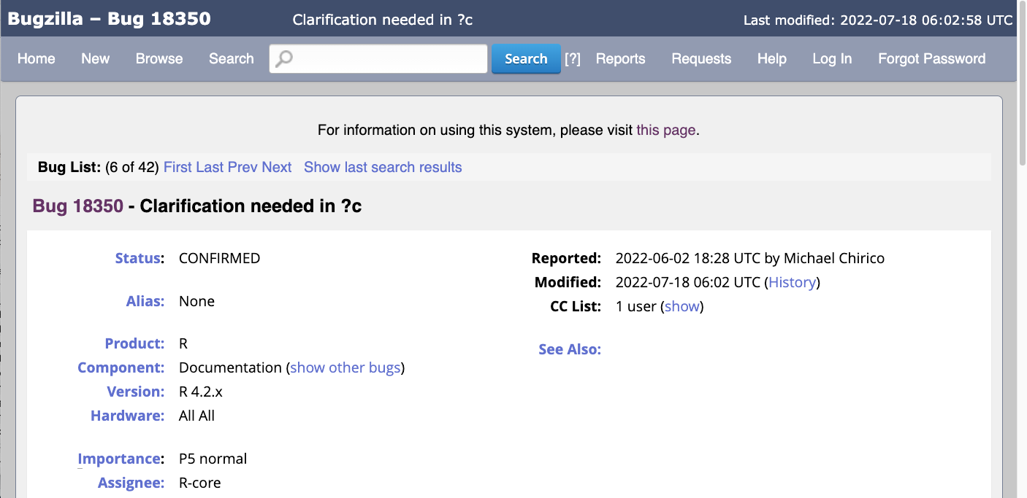This screenshot has width=1027, height=498.
Task: Open Browse in the navigation bar
Action: [x=159, y=59]
